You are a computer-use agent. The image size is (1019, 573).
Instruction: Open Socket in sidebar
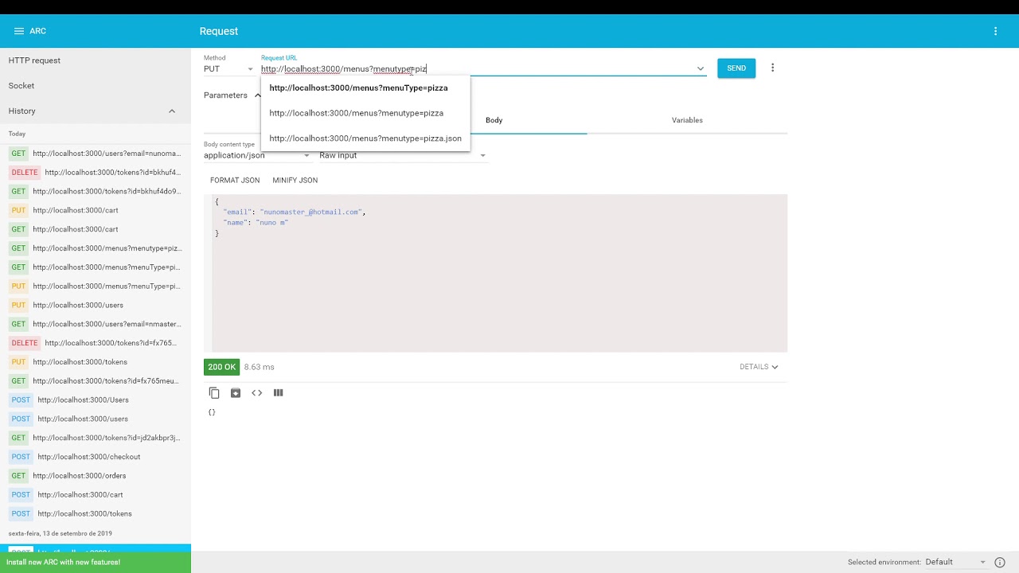(96, 86)
